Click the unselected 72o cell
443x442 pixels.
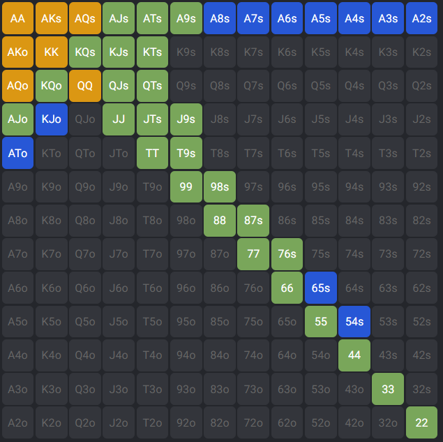coord(253,422)
